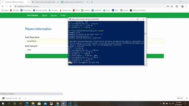Show hidden system tray icons

[x=161, y=103]
